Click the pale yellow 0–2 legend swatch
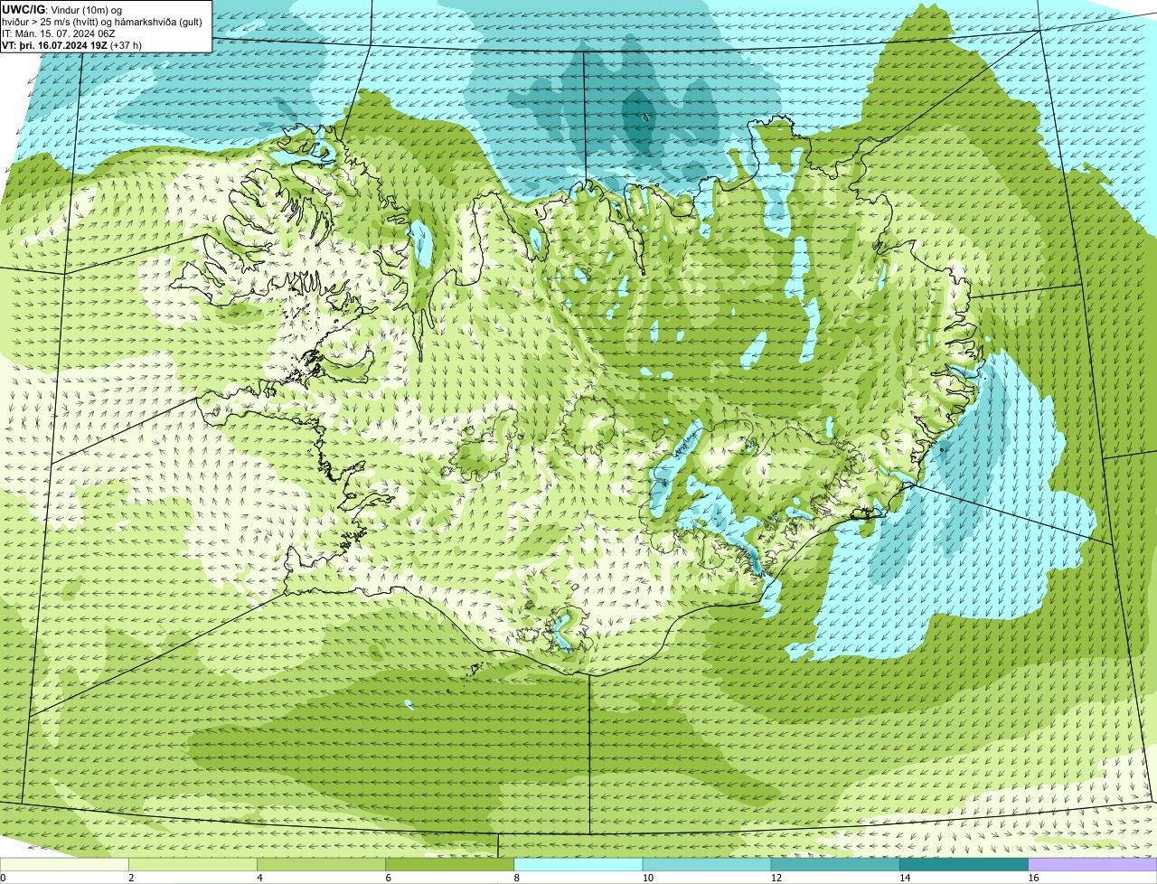 click(64, 865)
